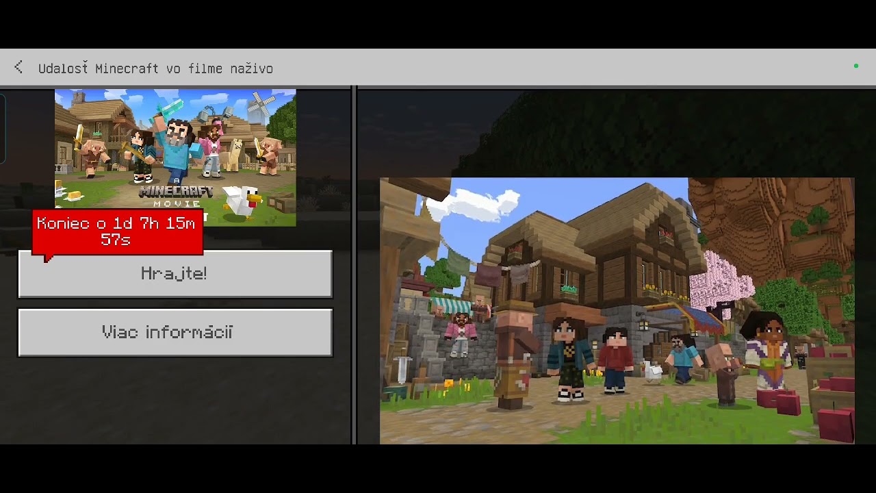This screenshot has height=493, width=876.
Task: Go back with the left arrow icon
Action: click(18, 67)
